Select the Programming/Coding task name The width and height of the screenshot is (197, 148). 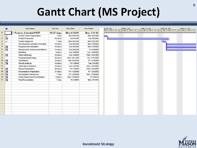(x=27, y=58)
